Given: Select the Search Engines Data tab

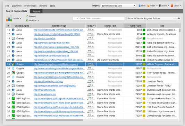Looking at the screenshot, I should [17, 11].
